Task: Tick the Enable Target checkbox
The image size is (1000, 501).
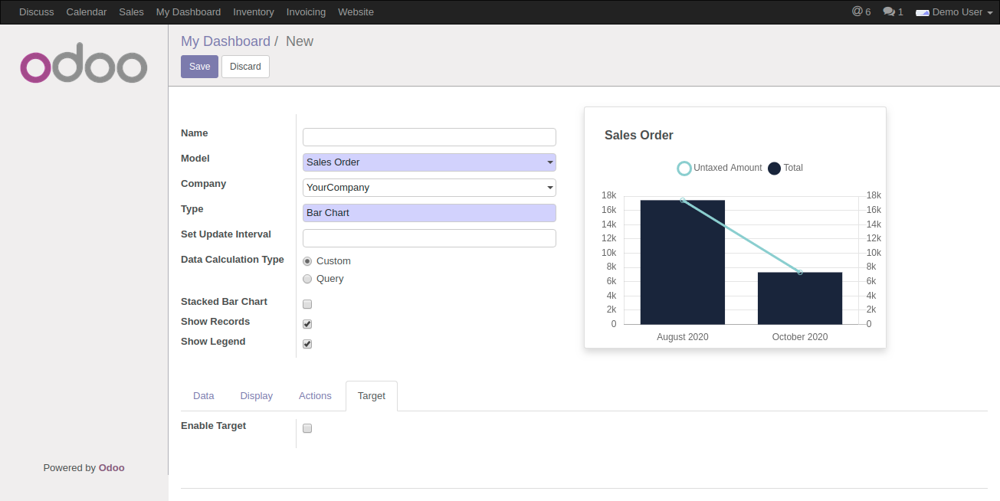Action: pos(307,428)
